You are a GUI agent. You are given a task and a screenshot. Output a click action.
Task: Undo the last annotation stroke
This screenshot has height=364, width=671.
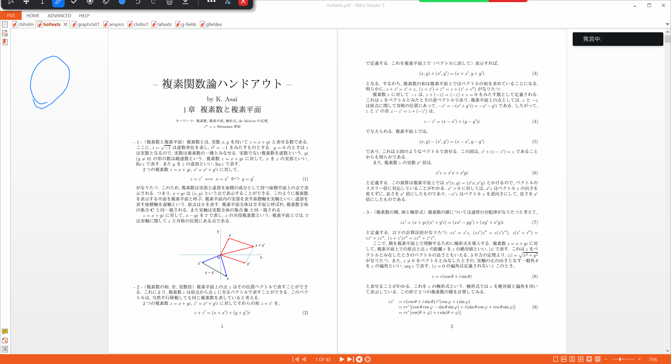(x=137, y=2)
